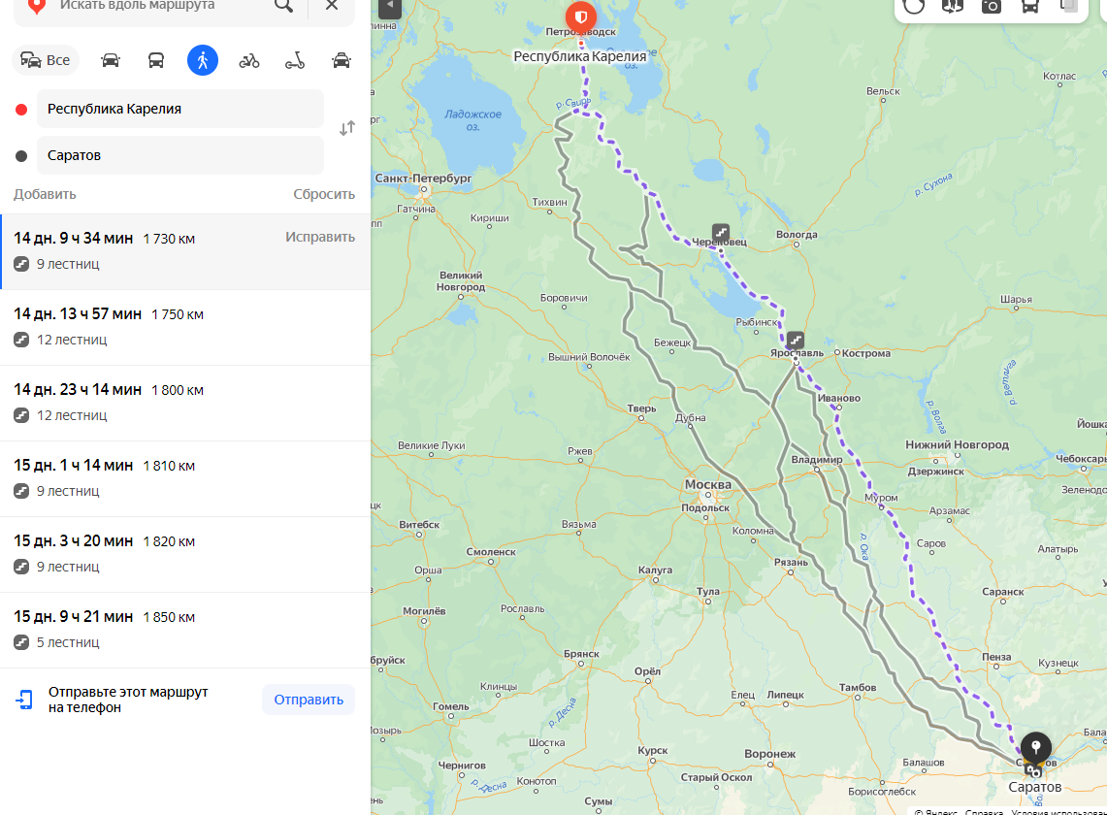
Task: Click the red start marker at Петрозаводск
Action: [x=581, y=16]
